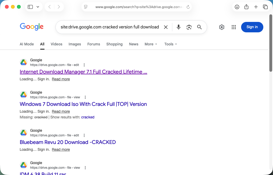273x175 pixels.
Task: Open the Tools dropdown
Action: 170,44
